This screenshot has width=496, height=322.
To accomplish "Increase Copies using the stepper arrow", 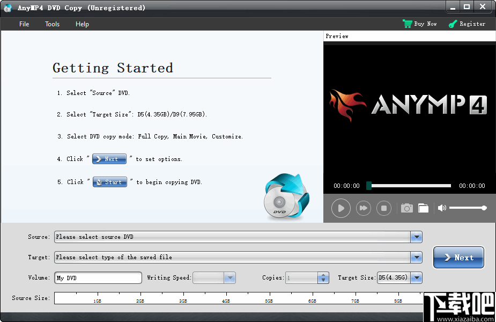I will [x=324, y=275].
